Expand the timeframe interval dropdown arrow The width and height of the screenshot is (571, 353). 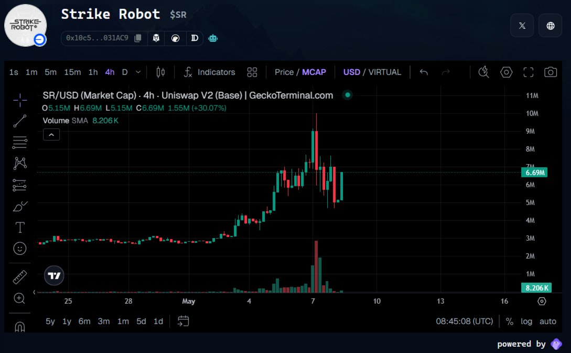138,72
